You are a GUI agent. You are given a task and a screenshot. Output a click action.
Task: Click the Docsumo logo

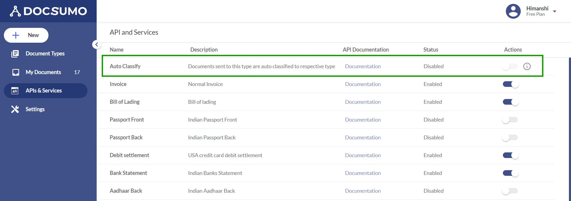48,11
